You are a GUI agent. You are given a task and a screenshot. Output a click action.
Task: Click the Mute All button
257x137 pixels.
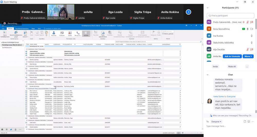click(x=232, y=67)
